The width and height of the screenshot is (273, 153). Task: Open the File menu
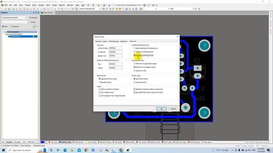pyautogui.click(x=10, y=5)
